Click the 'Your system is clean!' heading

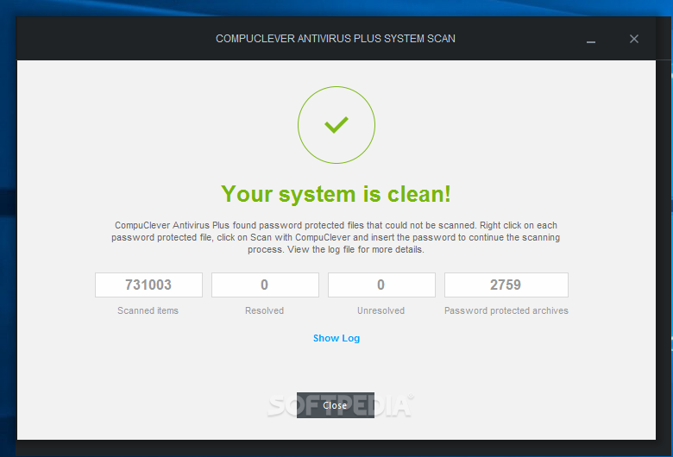point(336,194)
